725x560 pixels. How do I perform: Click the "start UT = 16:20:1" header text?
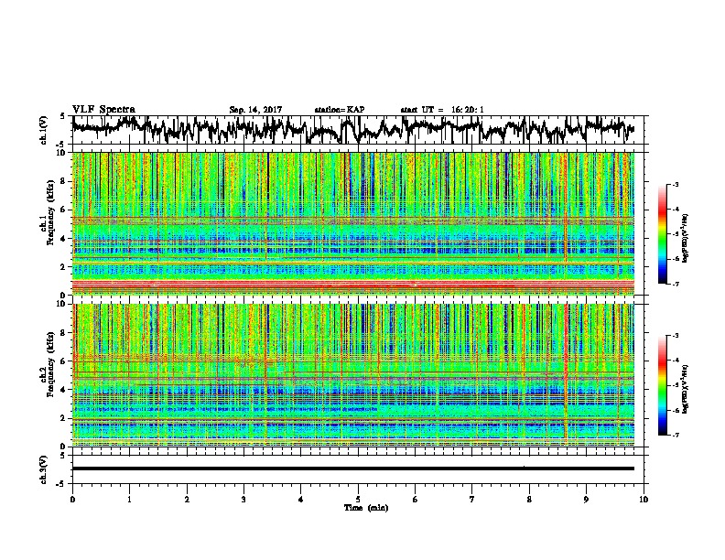(x=442, y=110)
